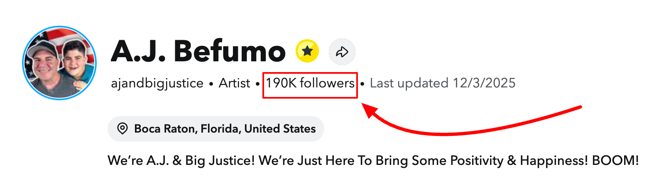Click the share arrow icon beside the name

342,52
